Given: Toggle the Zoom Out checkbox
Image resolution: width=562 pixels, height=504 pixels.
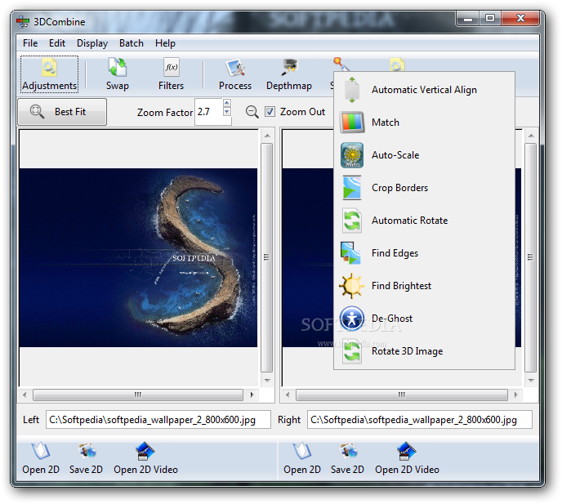Looking at the screenshot, I should pos(270,111).
